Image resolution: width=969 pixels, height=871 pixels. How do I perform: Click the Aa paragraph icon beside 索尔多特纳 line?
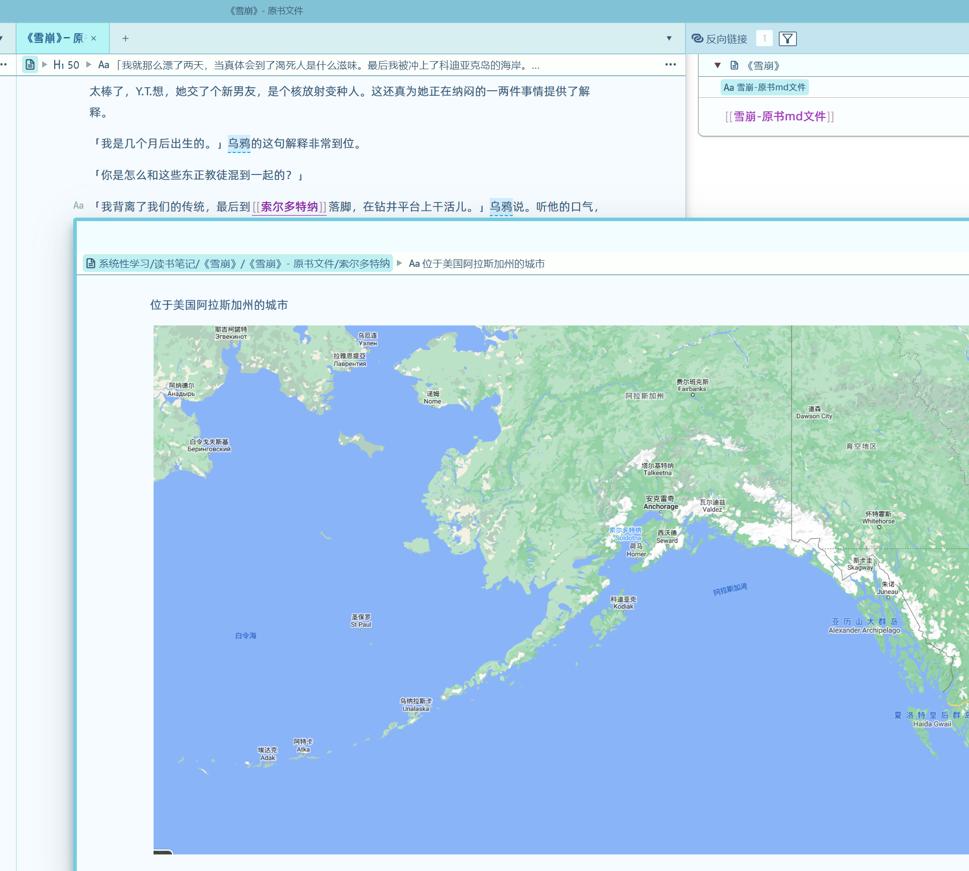point(78,206)
